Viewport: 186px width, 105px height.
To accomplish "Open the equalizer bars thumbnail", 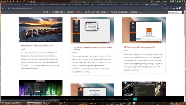I will [41, 88].
